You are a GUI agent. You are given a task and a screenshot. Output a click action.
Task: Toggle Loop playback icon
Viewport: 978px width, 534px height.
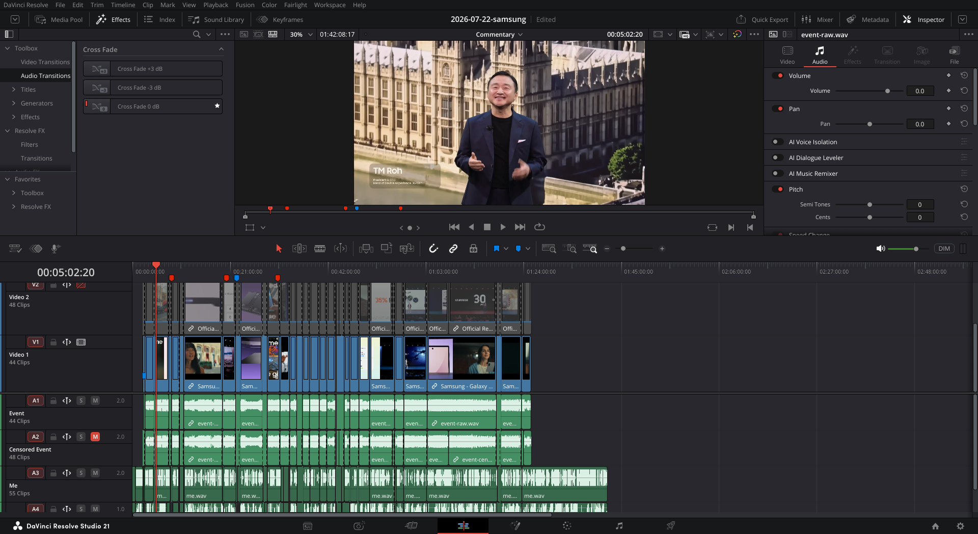[x=539, y=227]
